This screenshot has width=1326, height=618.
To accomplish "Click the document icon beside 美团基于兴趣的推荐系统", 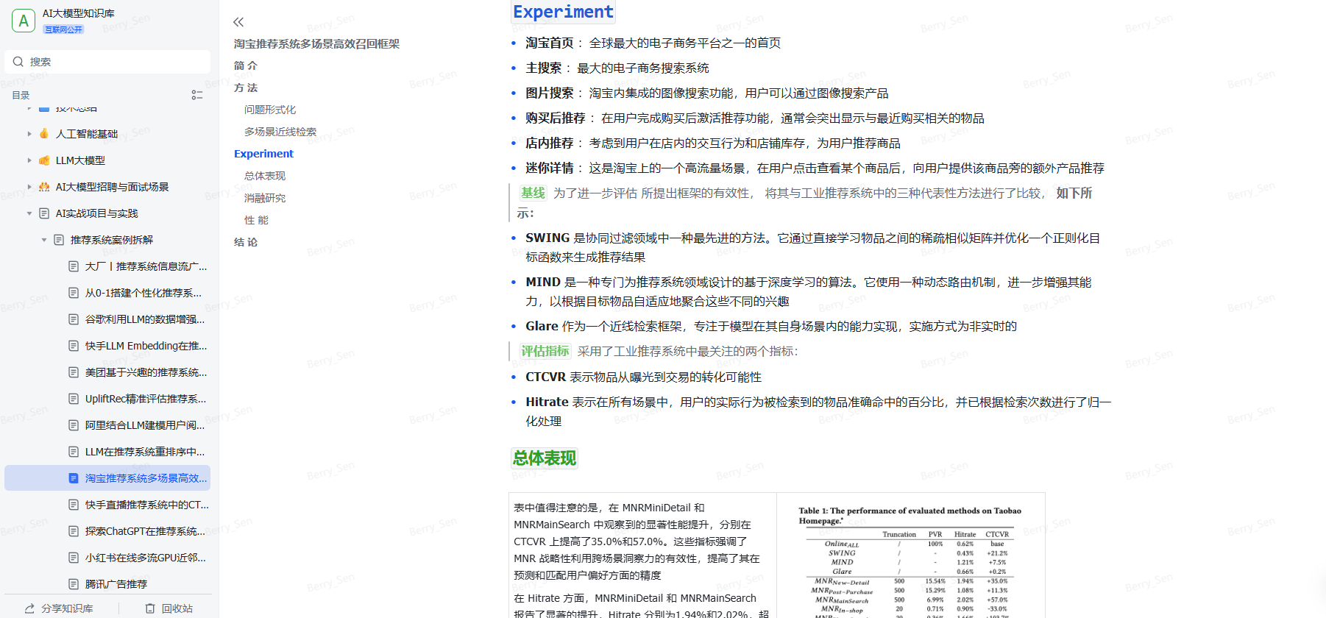I will tap(74, 372).
